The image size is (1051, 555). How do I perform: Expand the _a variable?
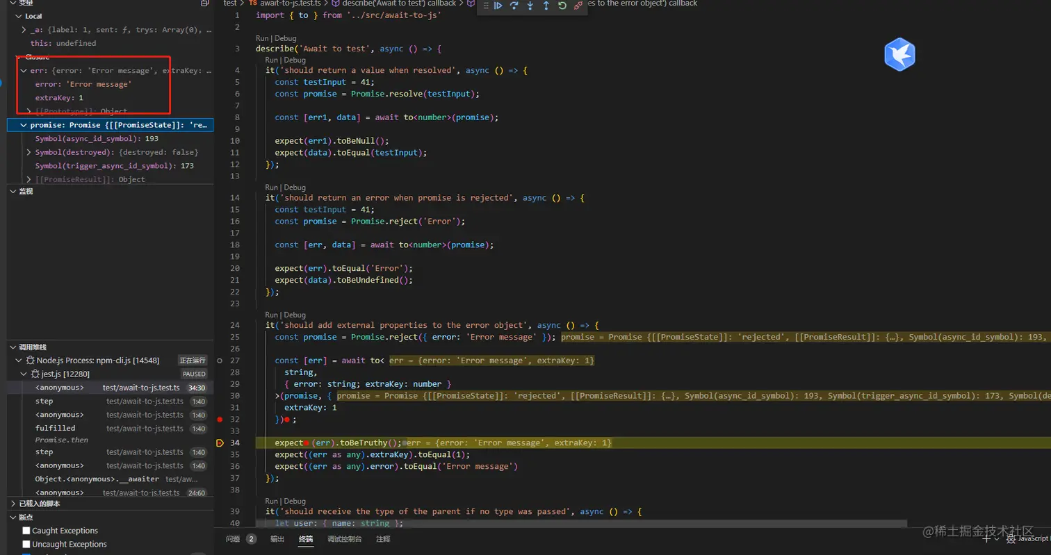(x=24, y=30)
